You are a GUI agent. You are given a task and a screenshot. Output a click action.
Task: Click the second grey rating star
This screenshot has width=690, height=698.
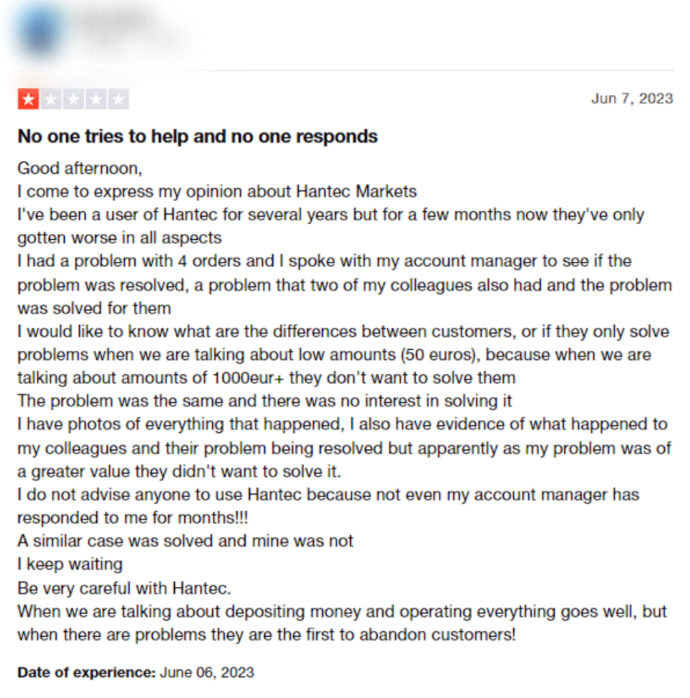51,99
